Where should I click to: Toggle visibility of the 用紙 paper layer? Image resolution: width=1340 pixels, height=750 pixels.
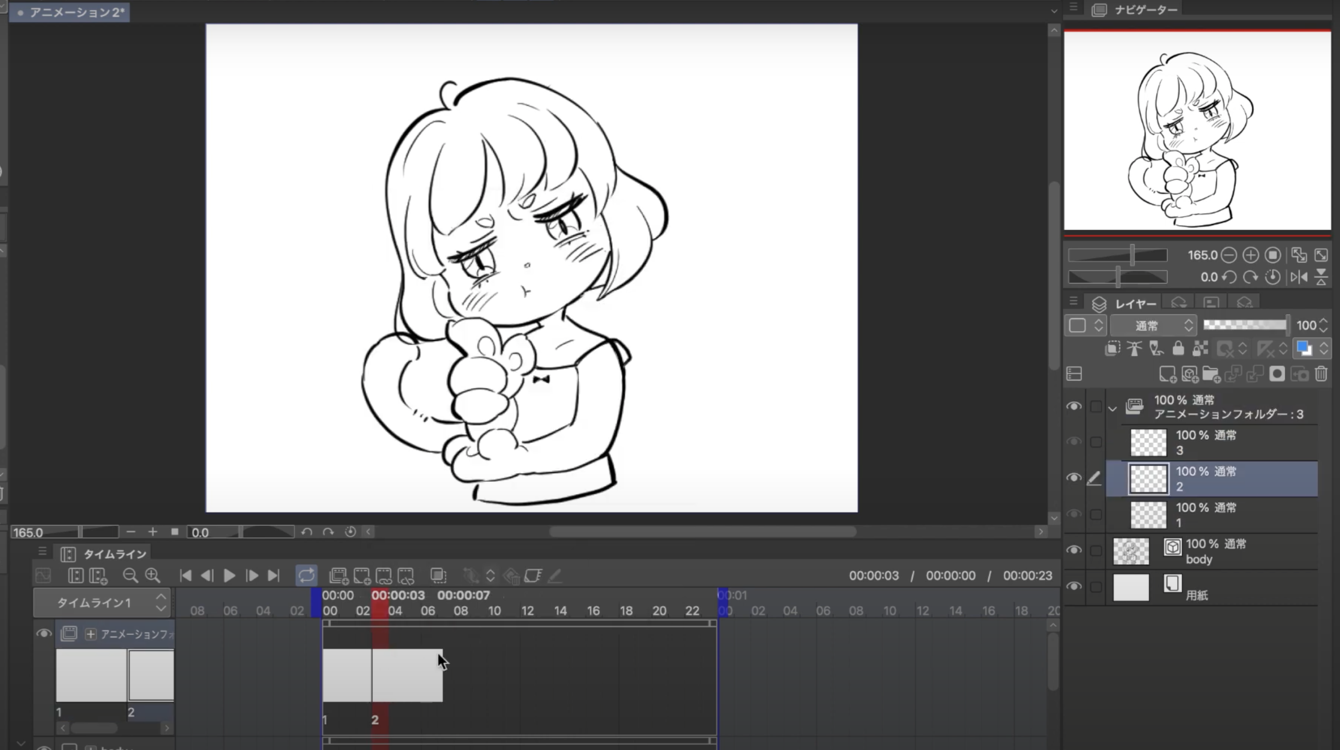point(1073,586)
